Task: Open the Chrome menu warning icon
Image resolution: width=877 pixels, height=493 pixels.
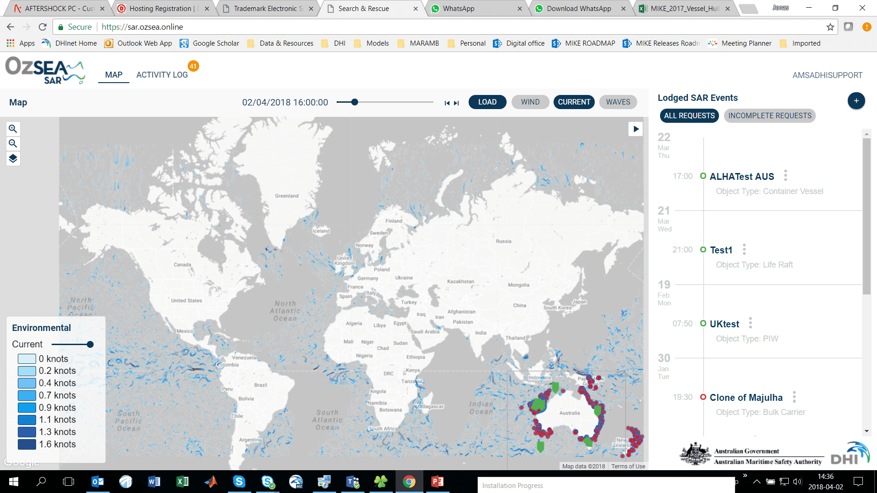Action: 866,27
